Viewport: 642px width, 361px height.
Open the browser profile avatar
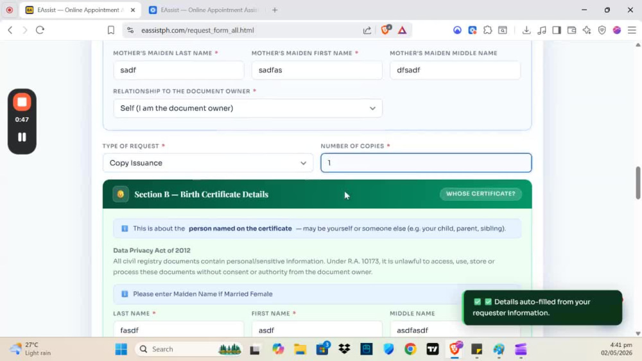[x=616, y=30]
